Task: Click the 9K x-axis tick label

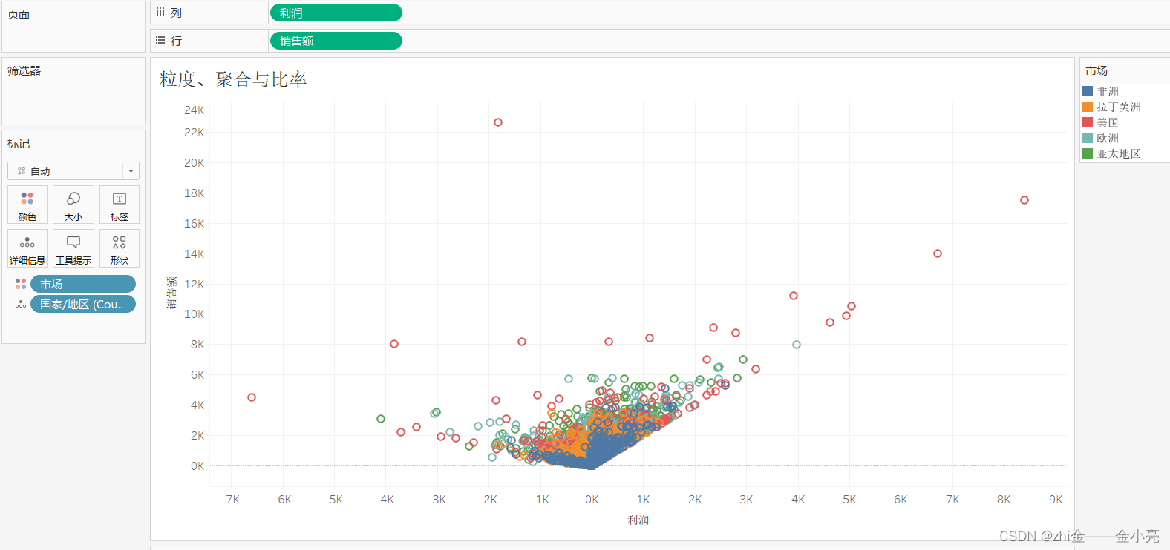Action: 1056,500
